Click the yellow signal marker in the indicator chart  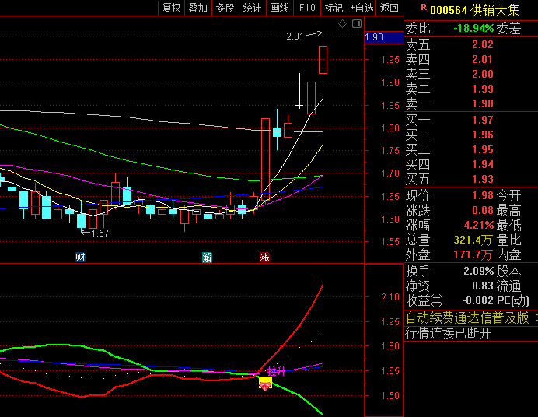point(265,382)
